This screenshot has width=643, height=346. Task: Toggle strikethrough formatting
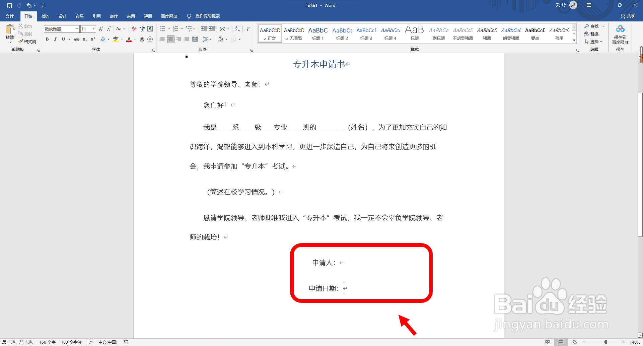(x=77, y=39)
